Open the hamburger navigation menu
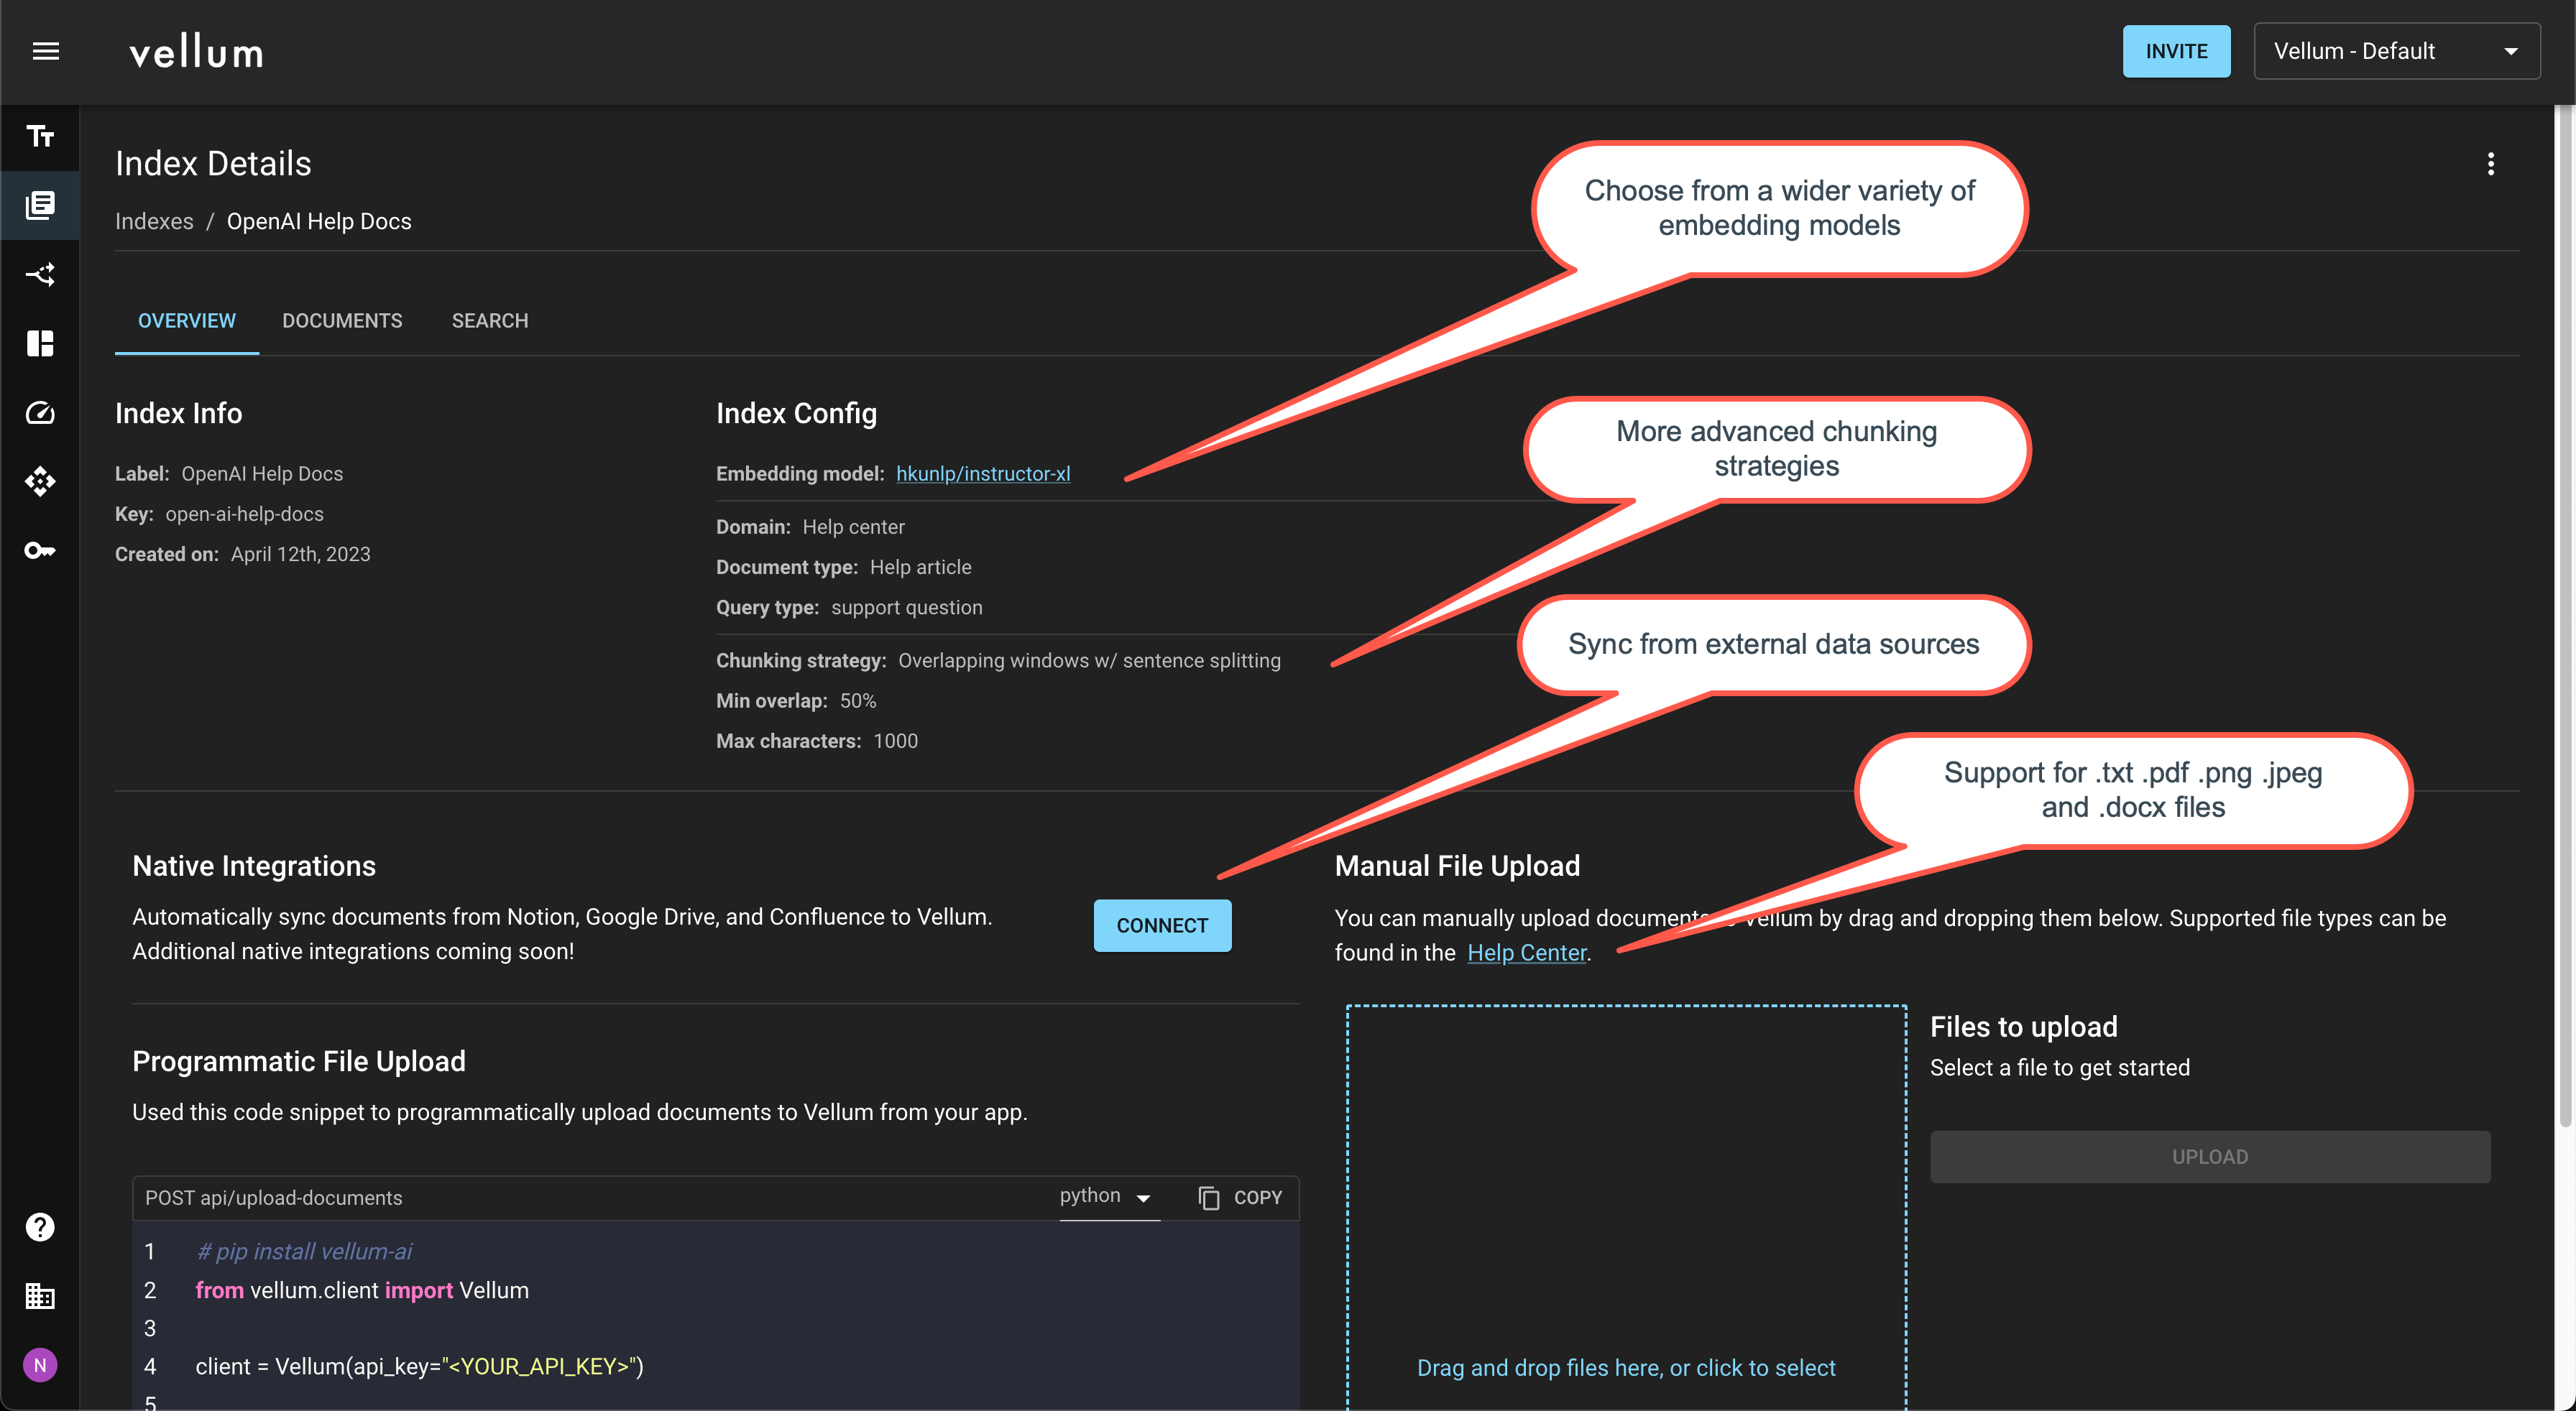The height and width of the screenshot is (1411, 2576). pos(46,51)
